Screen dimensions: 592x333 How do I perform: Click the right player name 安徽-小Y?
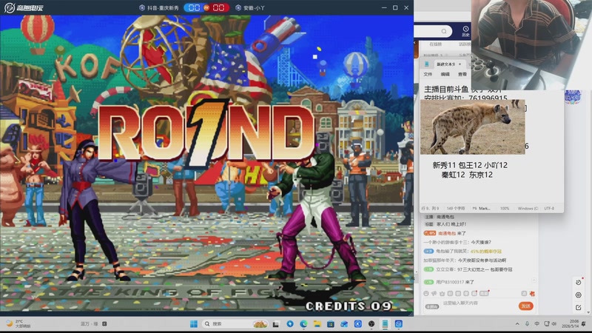(x=254, y=7)
